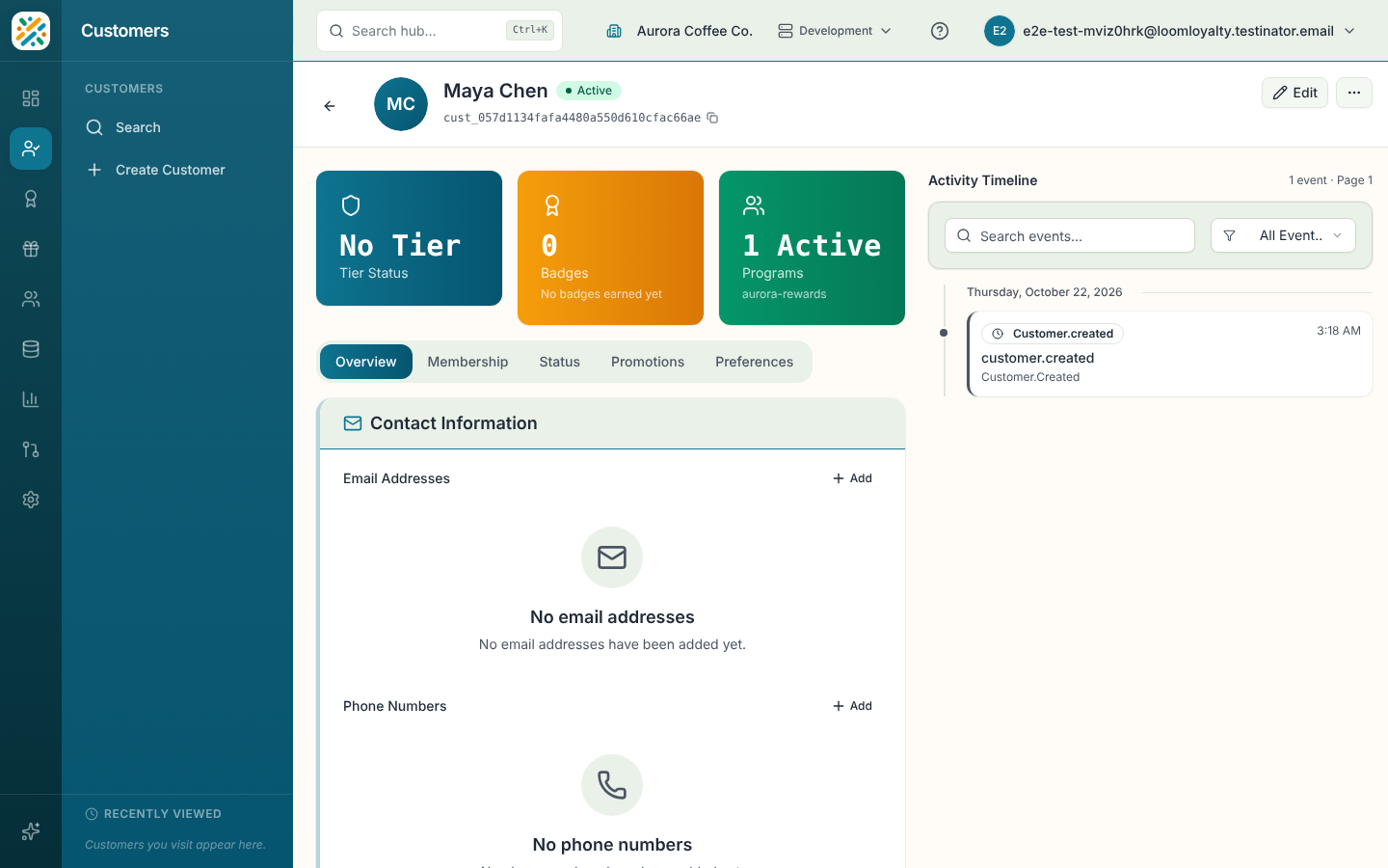Open the dashboard grid icon in the left rail
The width and height of the screenshot is (1388, 868).
point(31,98)
